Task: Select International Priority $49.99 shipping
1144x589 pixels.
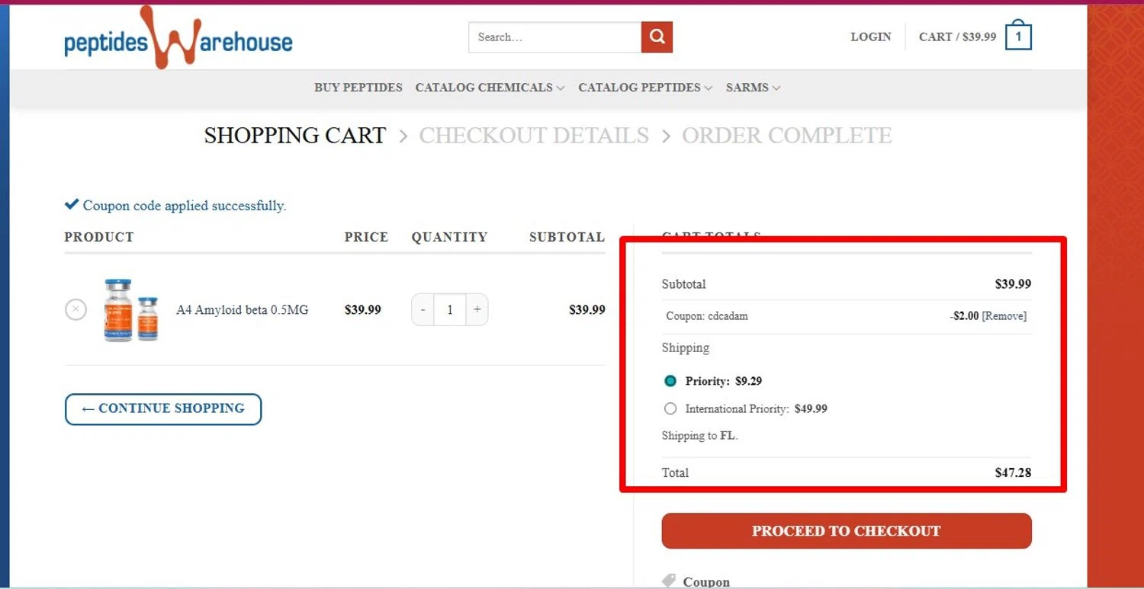Action: [x=670, y=408]
